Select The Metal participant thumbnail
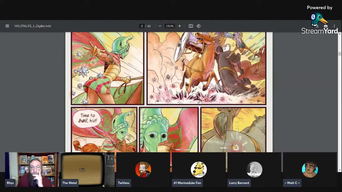 [x=88, y=170]
